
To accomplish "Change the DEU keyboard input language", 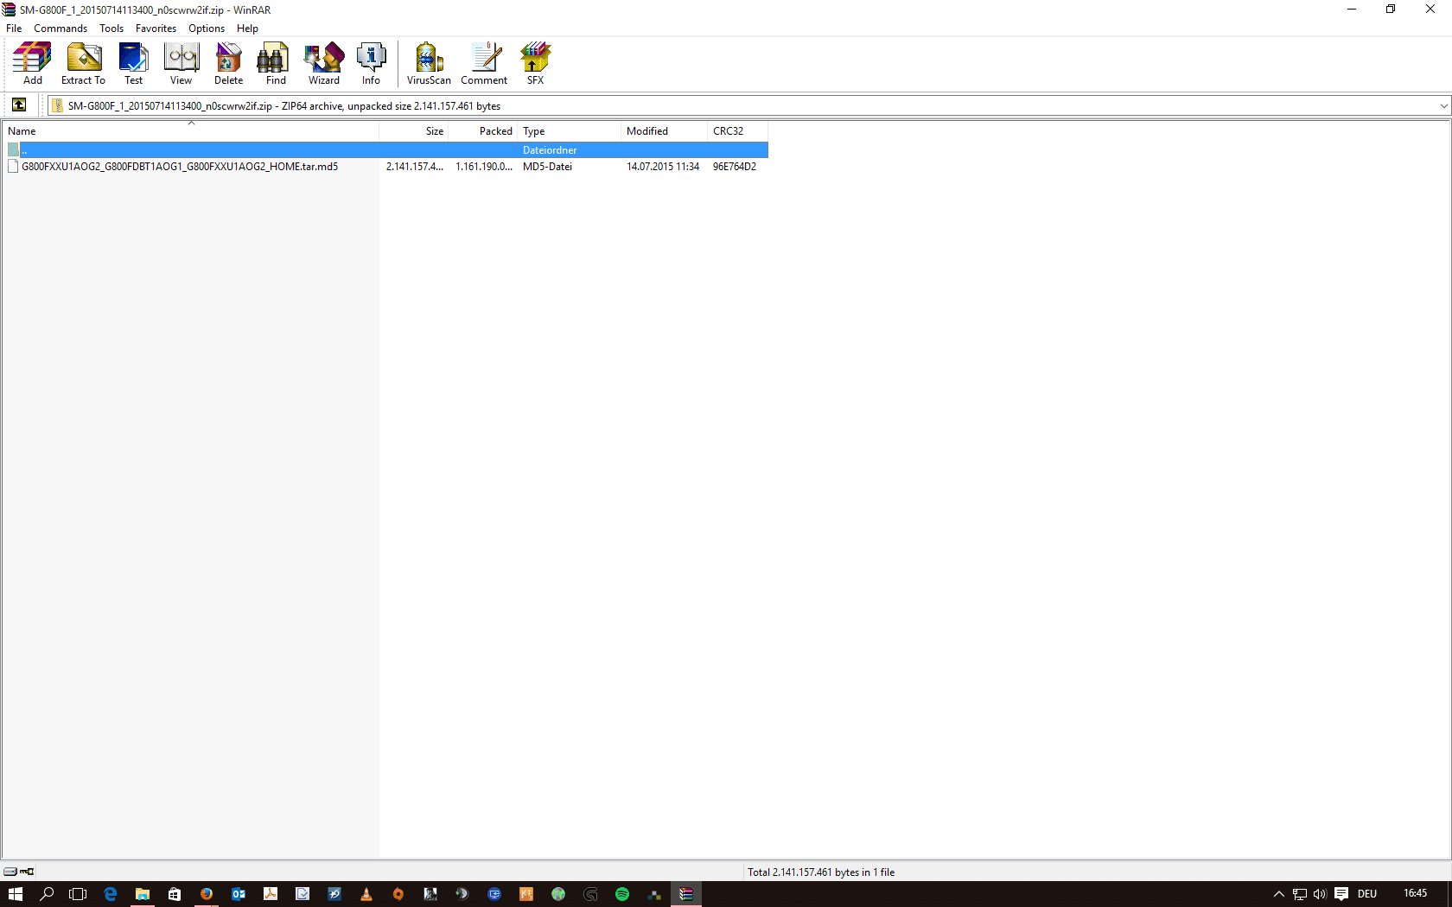I will coord(1366,894).
